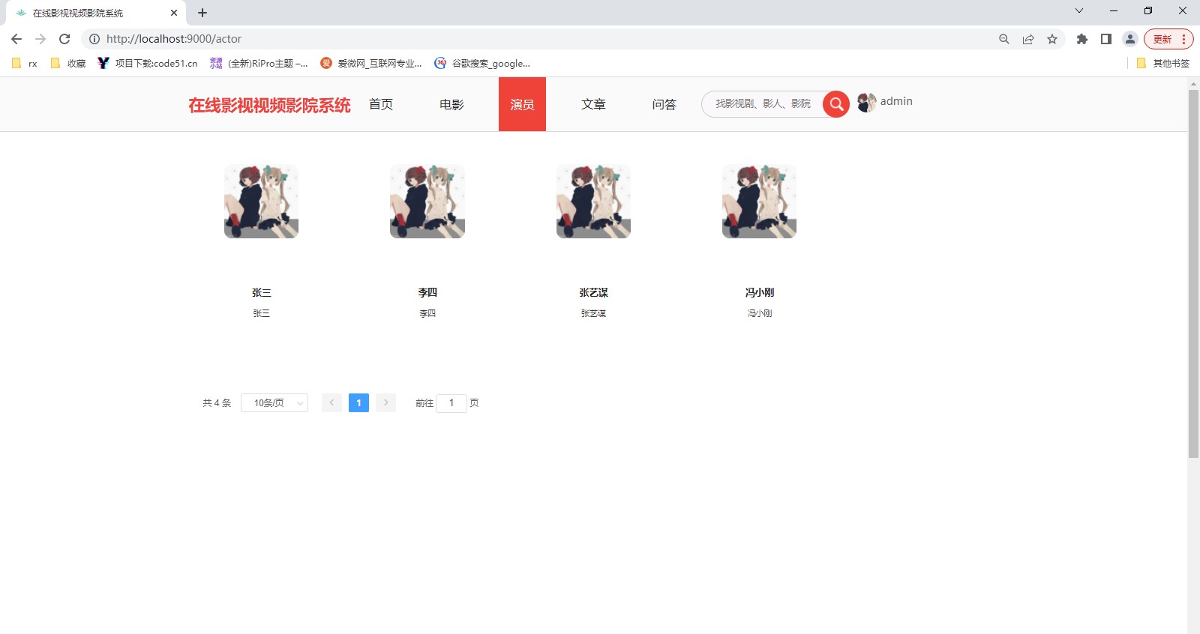Click the 在线影视视频影院系统 site logo

tap(269, 105)
